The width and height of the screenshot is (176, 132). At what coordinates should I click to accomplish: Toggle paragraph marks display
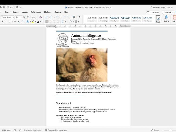79,17
